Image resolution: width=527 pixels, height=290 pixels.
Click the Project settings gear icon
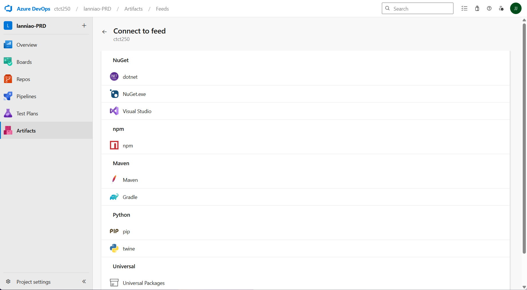tap(8, 282)
